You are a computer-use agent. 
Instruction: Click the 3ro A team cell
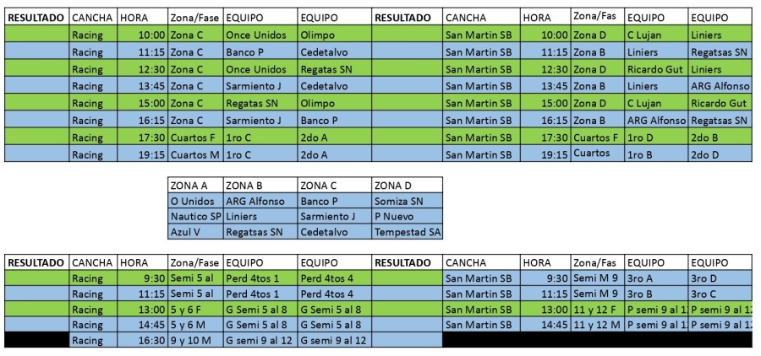pyautogui.click(x=656, y=278)
